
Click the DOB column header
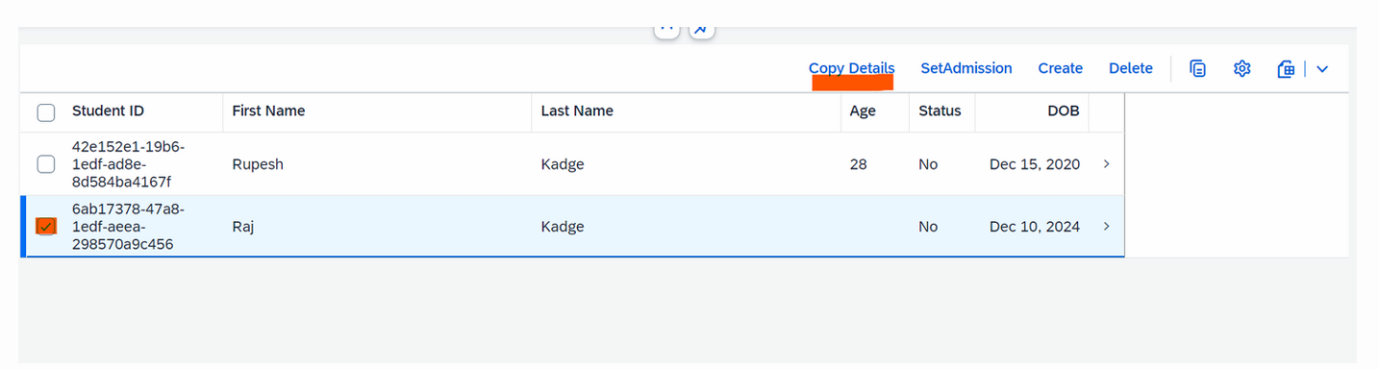point(1032,111)
